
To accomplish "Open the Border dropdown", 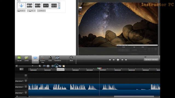I will click(x=21, y=11).
